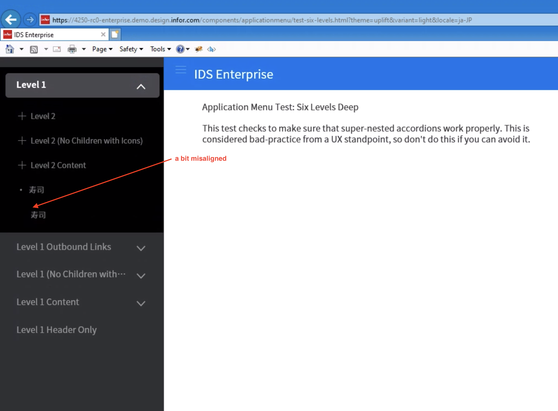Open the Tools menu

[160, 49]
